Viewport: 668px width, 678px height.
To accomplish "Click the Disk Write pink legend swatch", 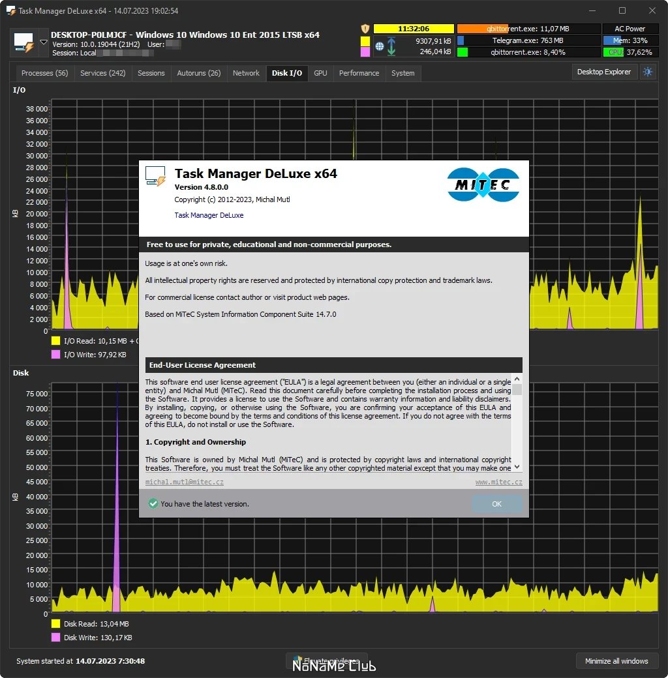I will click(x=56, y=638).
